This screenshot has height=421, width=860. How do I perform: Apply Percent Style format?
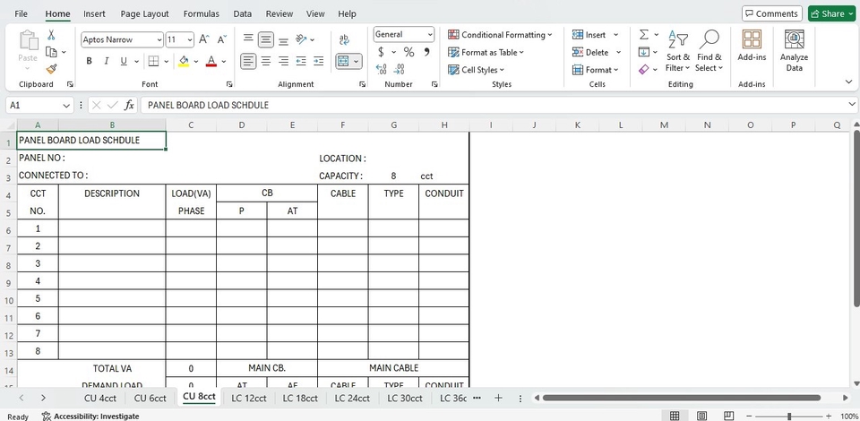coord(408,52)
